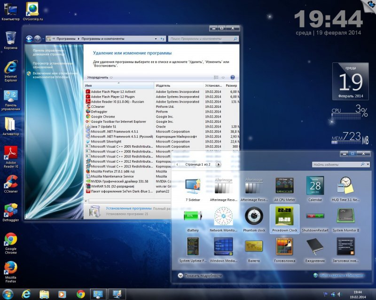Select the Валюта currency gadget

pyautogui.click(x=254, y=250)
